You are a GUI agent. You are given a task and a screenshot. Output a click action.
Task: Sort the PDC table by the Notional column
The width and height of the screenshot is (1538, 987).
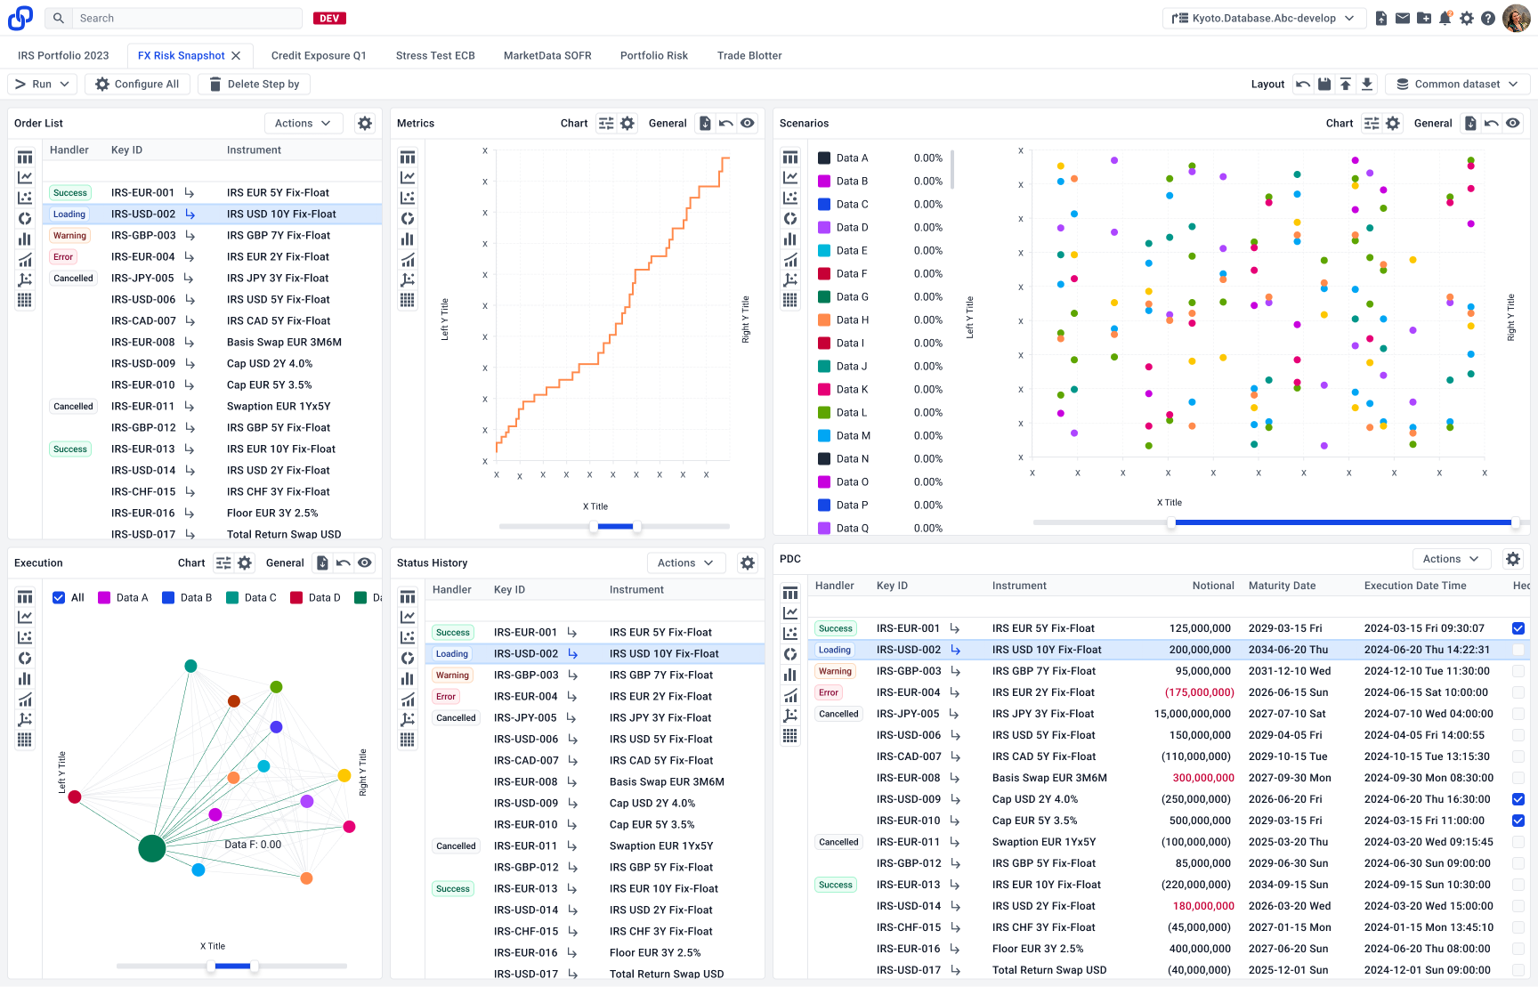1213,586
